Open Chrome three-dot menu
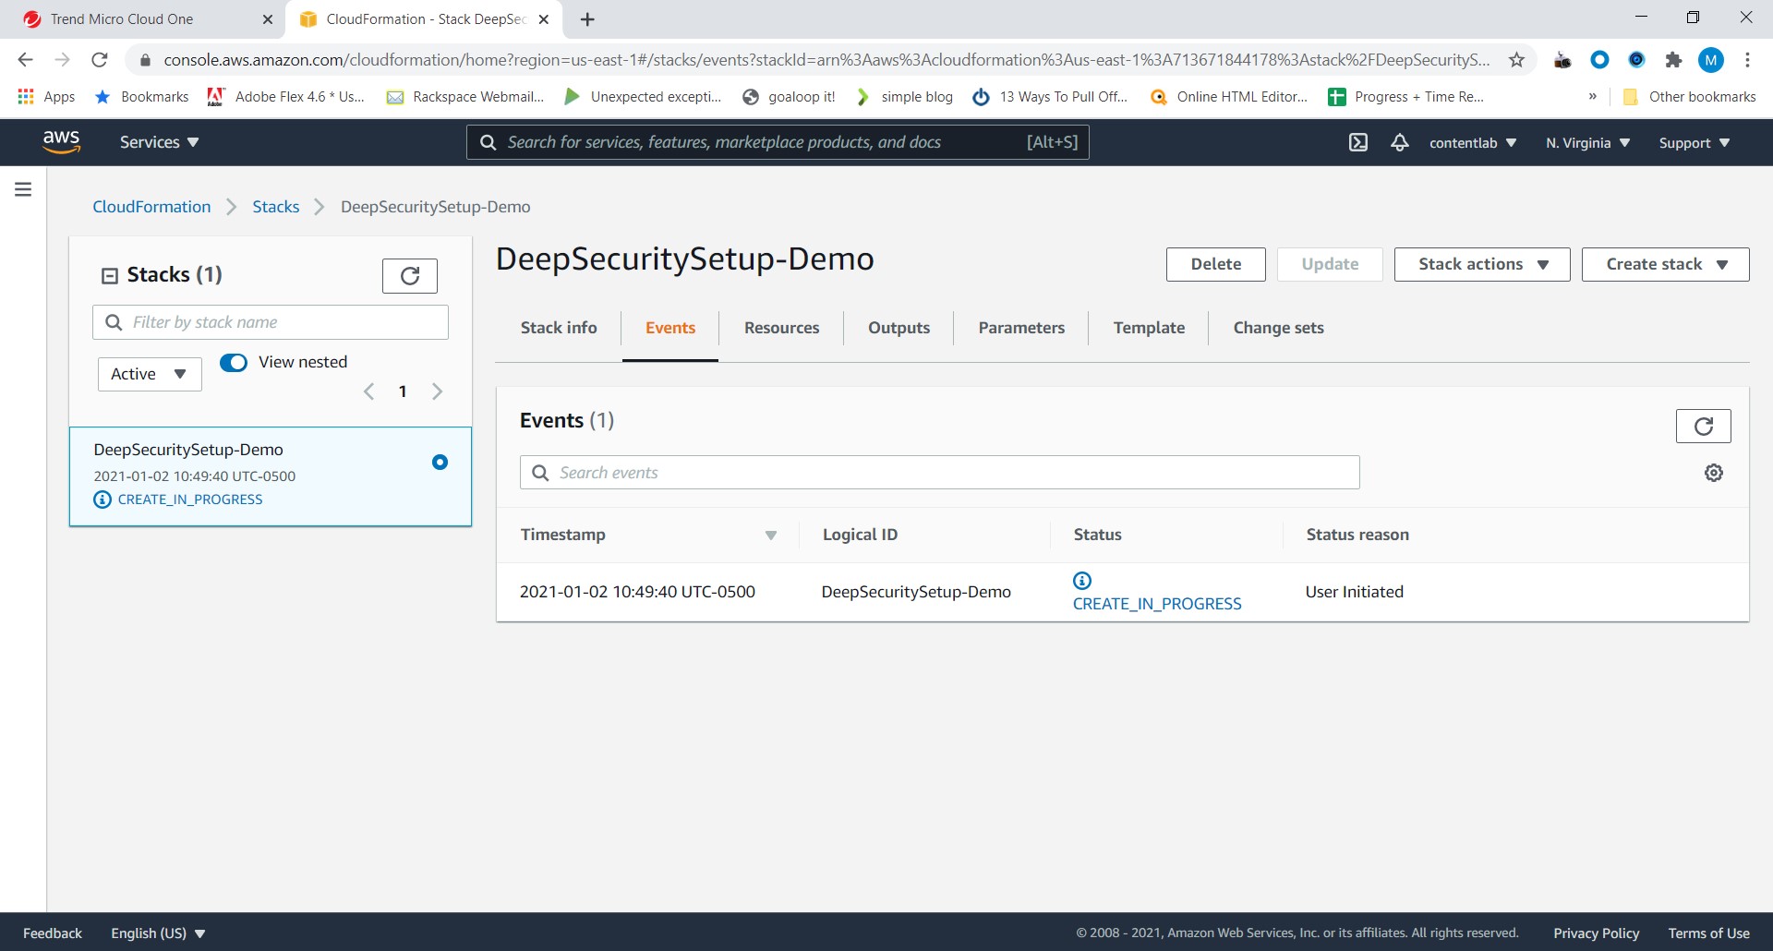 (x=1747, y=60)
